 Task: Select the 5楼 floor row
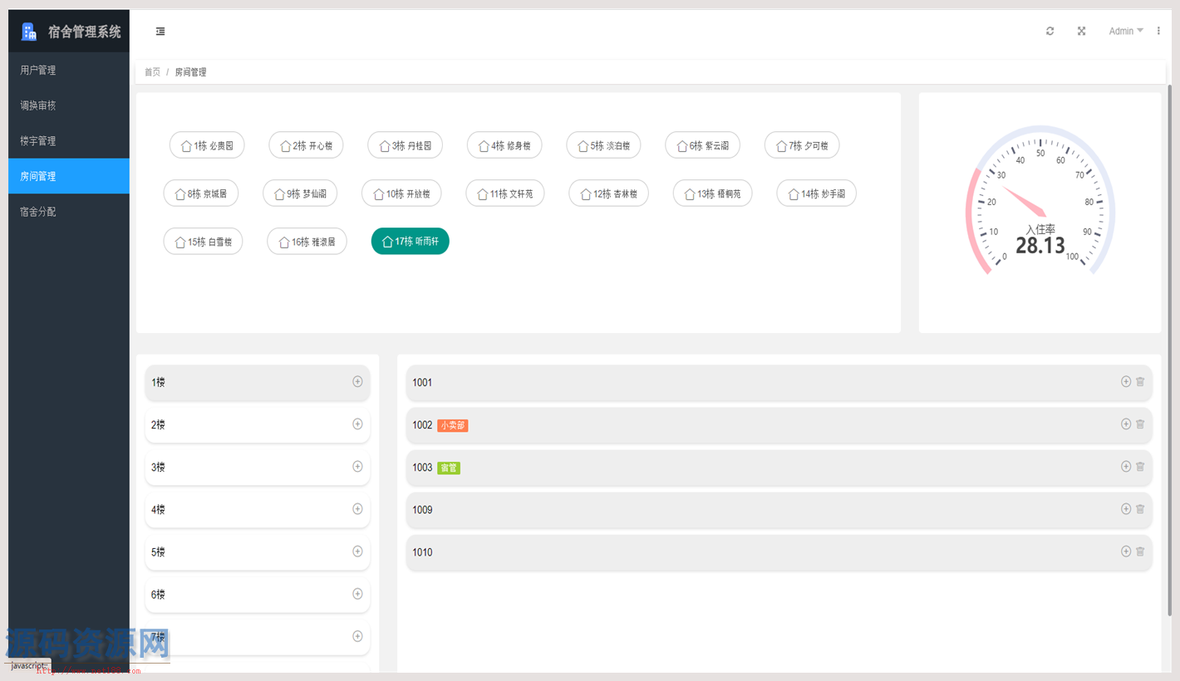pos(258,551)
